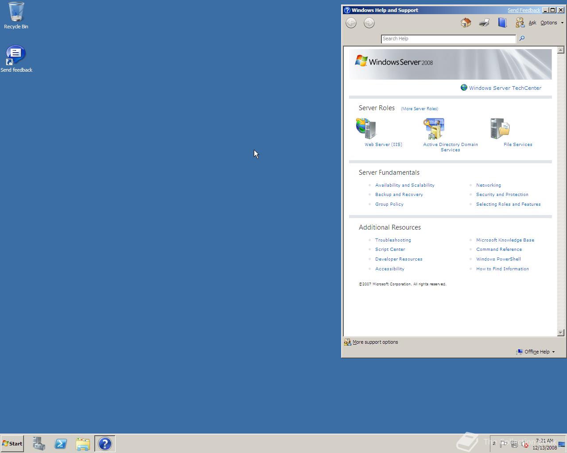Viewport: 567px width, 453px height.
Task: Click the Active Directory Domain Services text link
Action: [x=450, y=147]
